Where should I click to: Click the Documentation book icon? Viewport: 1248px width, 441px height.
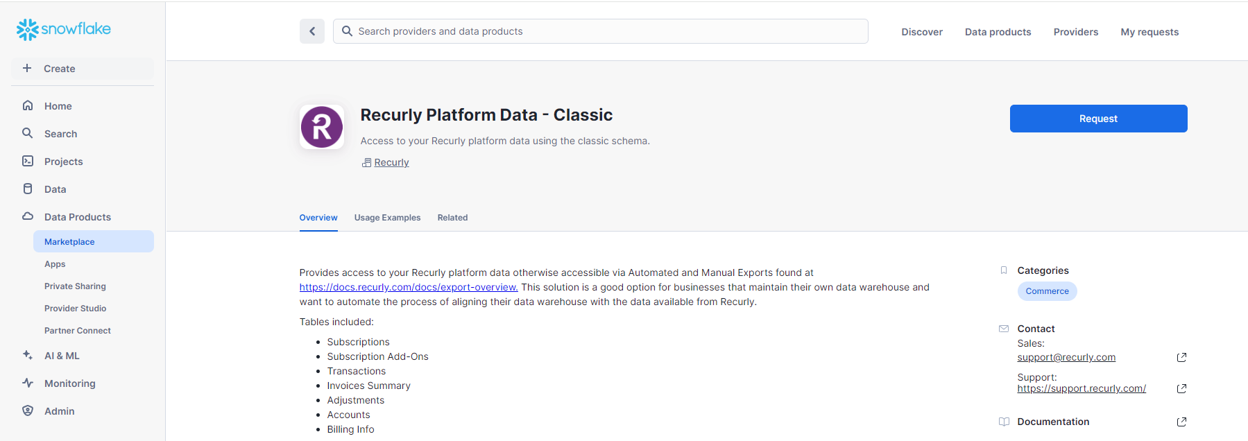tap(1004, 422)
